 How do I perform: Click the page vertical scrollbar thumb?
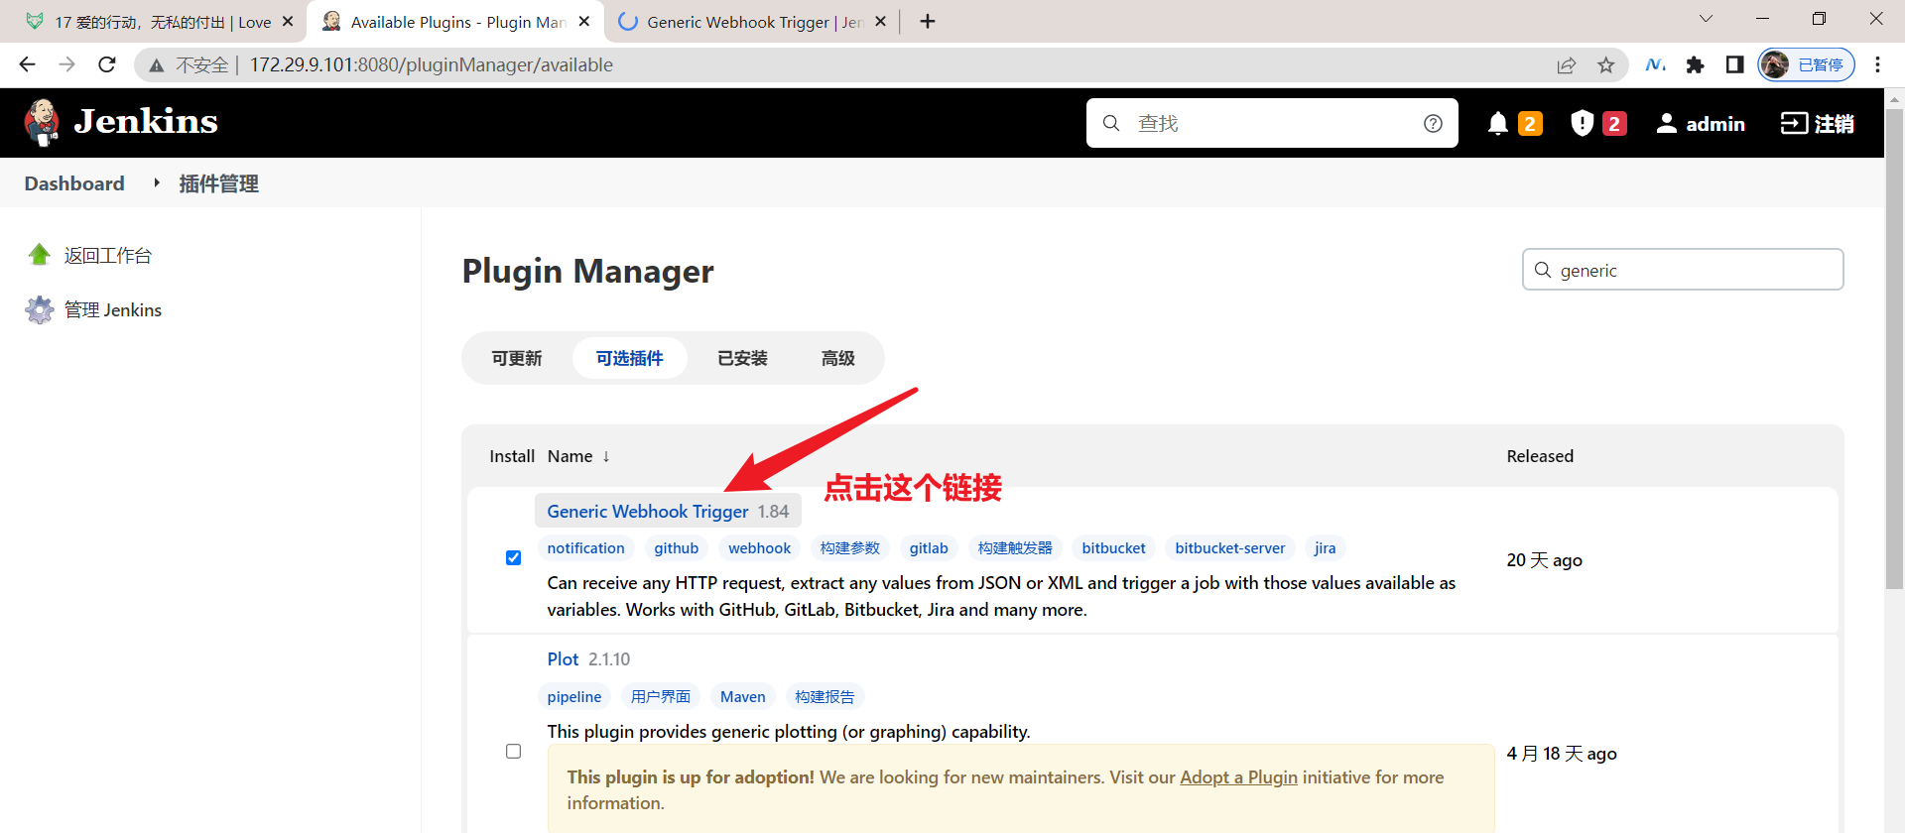tap(1894, 347)
